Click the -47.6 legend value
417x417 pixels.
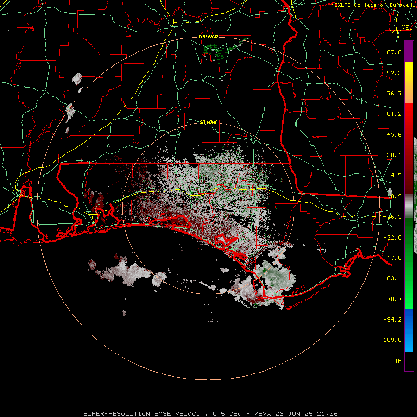(x=392, y=258)
